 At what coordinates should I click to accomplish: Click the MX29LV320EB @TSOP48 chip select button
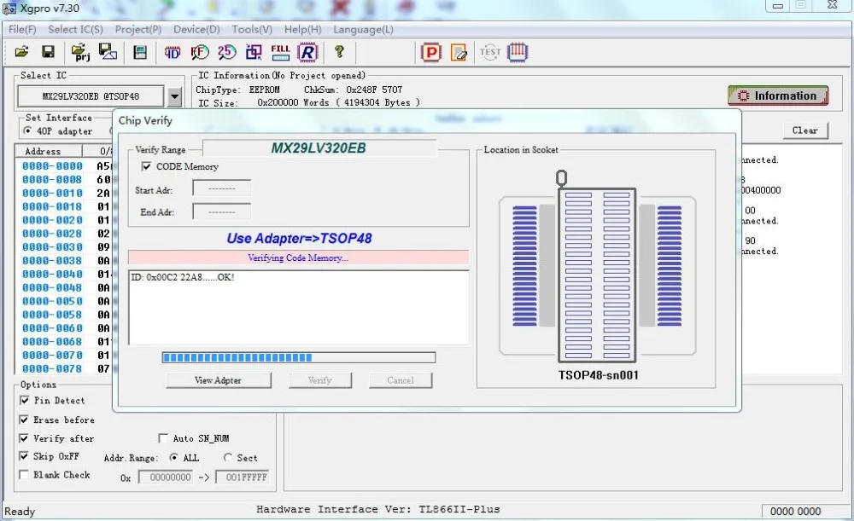coord(91,97)
